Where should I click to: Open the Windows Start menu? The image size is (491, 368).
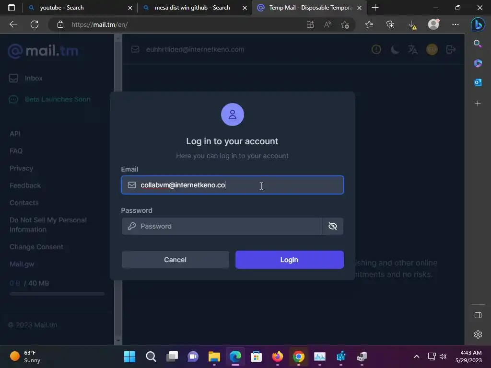129,356
